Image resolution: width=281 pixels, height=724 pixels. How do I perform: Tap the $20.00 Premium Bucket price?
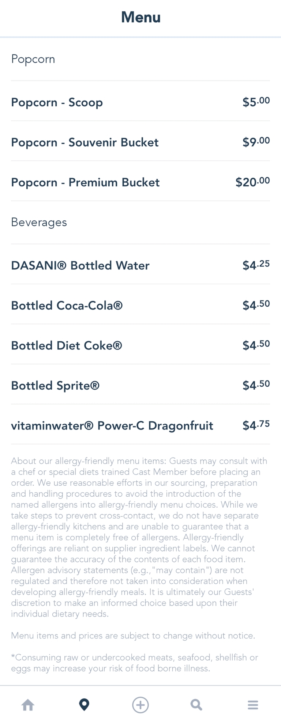point(252,182)
